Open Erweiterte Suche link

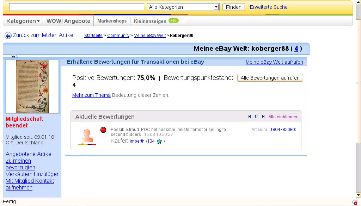[269, 7]
